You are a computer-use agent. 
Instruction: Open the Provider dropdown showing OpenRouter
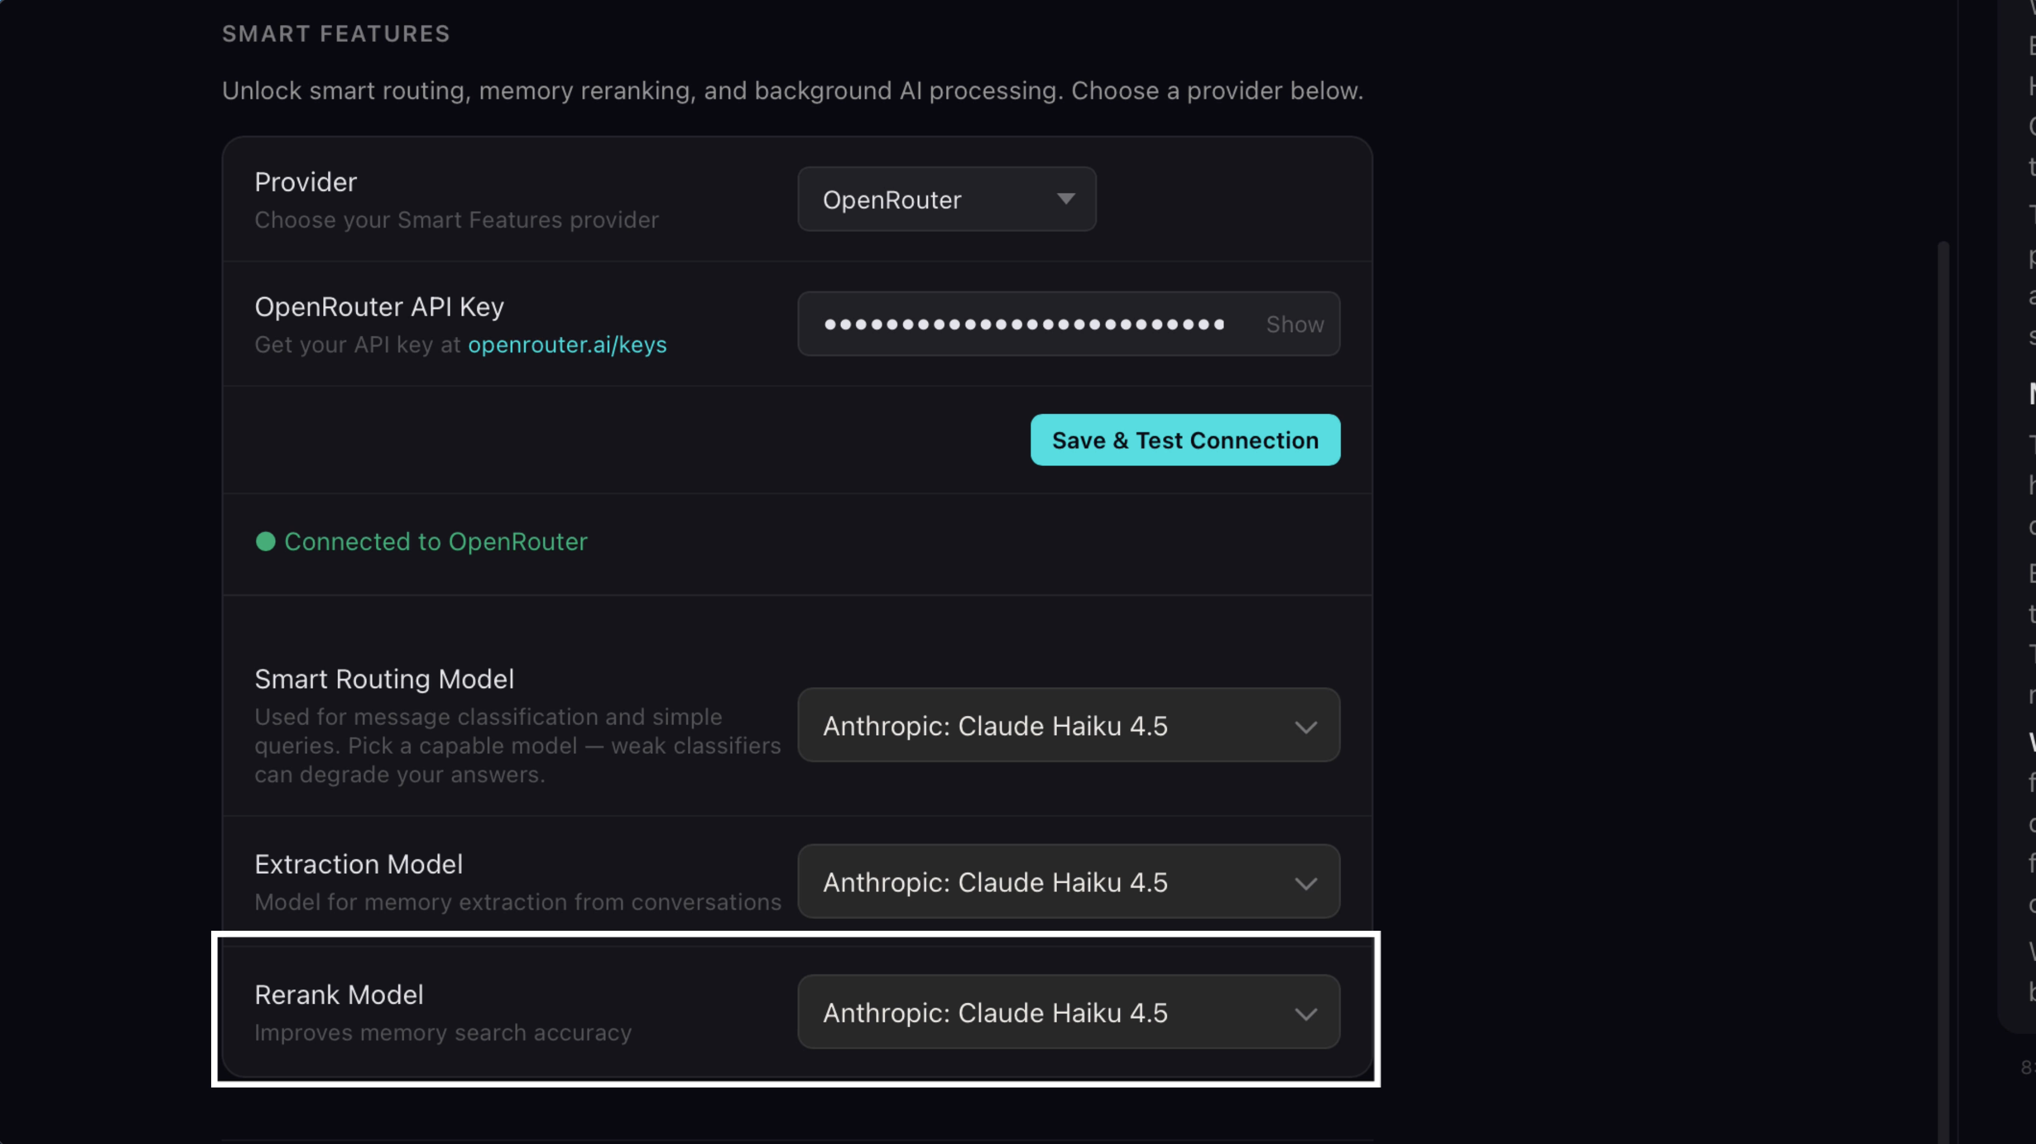946,199
